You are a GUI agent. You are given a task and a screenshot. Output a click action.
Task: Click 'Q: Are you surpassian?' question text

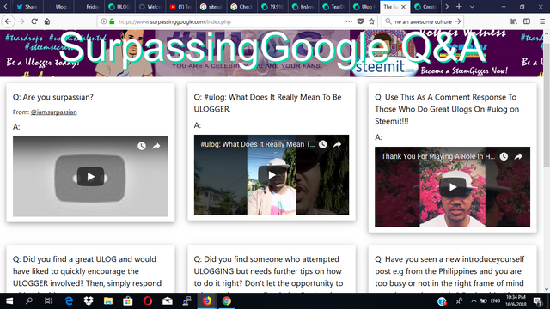(x=53, y=97)
